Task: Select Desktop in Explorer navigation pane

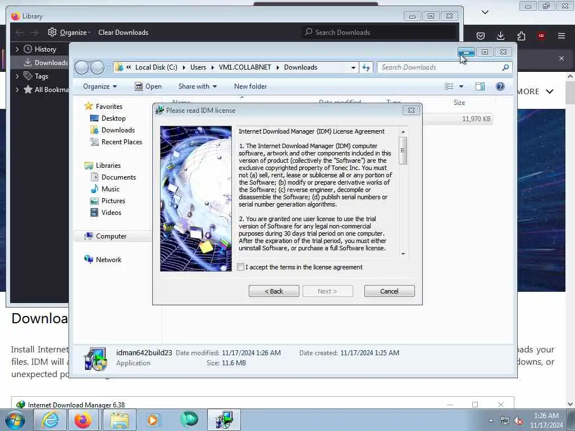Action: [x=113, y=118]
